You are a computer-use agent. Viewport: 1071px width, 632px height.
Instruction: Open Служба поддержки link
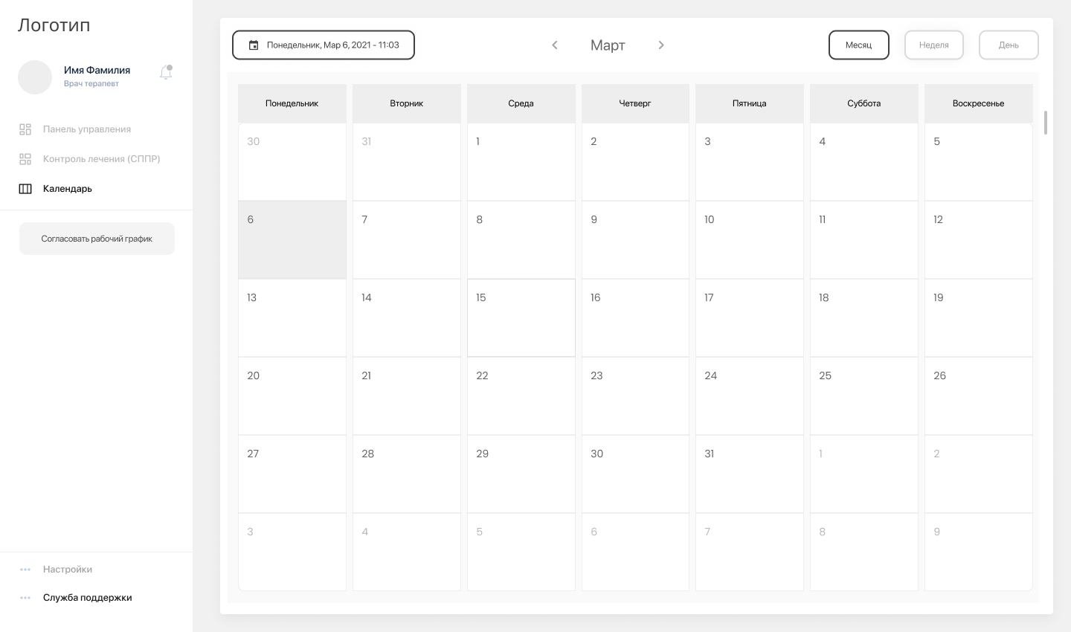87,598
